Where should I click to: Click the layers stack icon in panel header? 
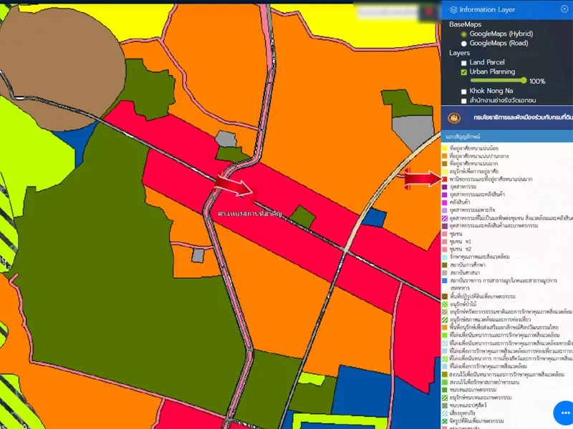coord(453,9)
